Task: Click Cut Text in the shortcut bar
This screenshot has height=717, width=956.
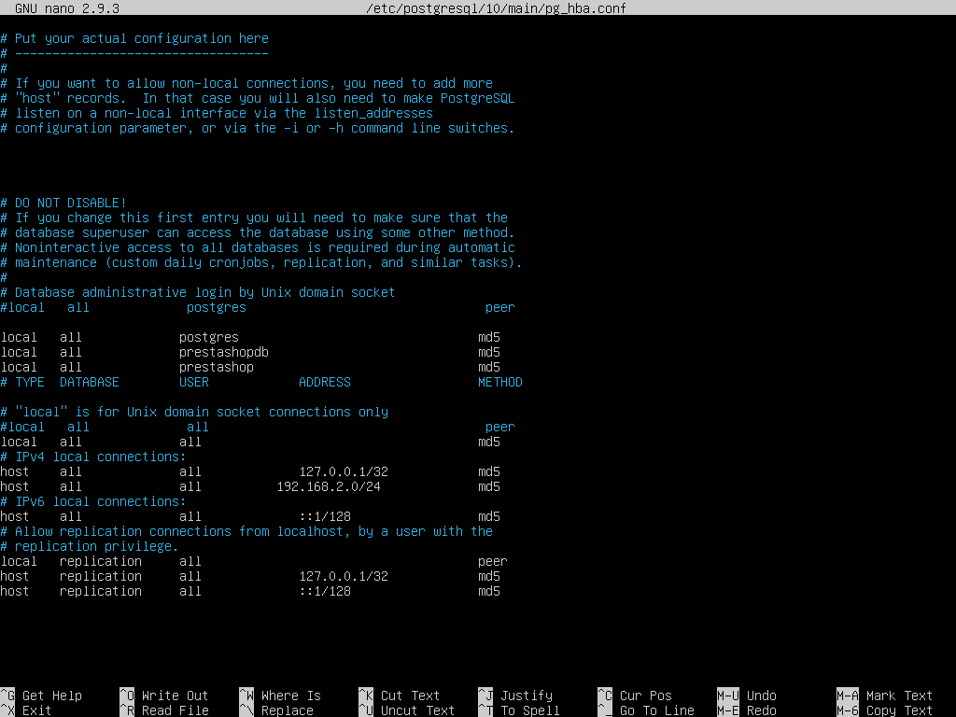Action: pyautogui.click(x=410, y=696)
